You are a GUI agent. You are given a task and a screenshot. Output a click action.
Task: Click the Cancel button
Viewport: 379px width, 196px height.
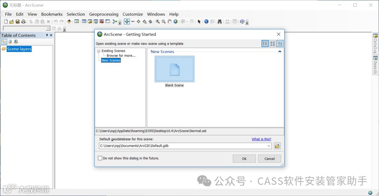tap(270, 159)
